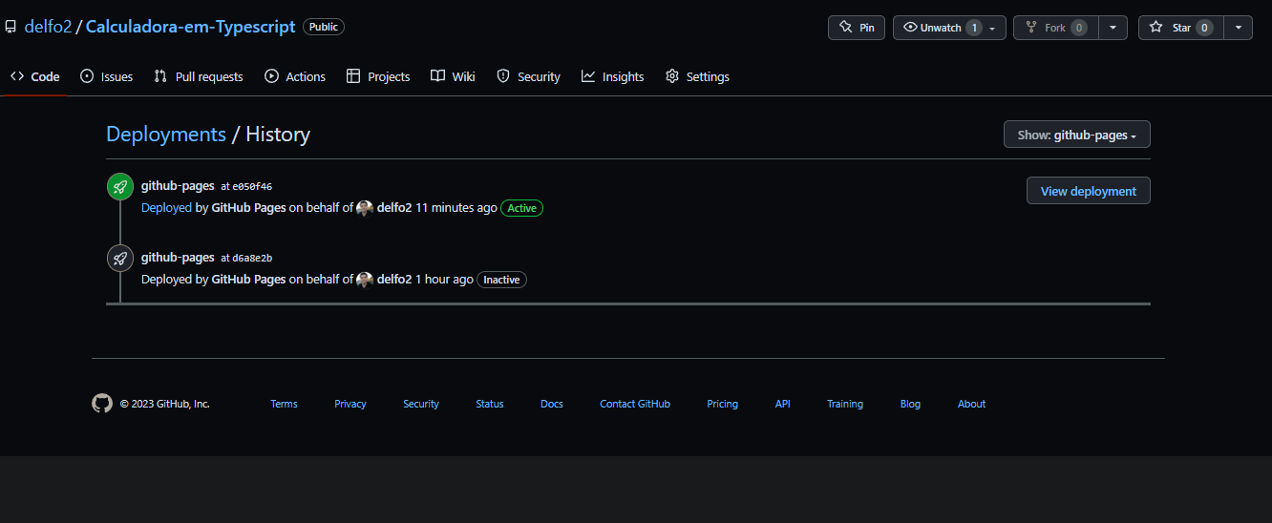Click the Contact GitHub footer link
This screenshot has height=523, width=1272.
click(x=634, y=404)
